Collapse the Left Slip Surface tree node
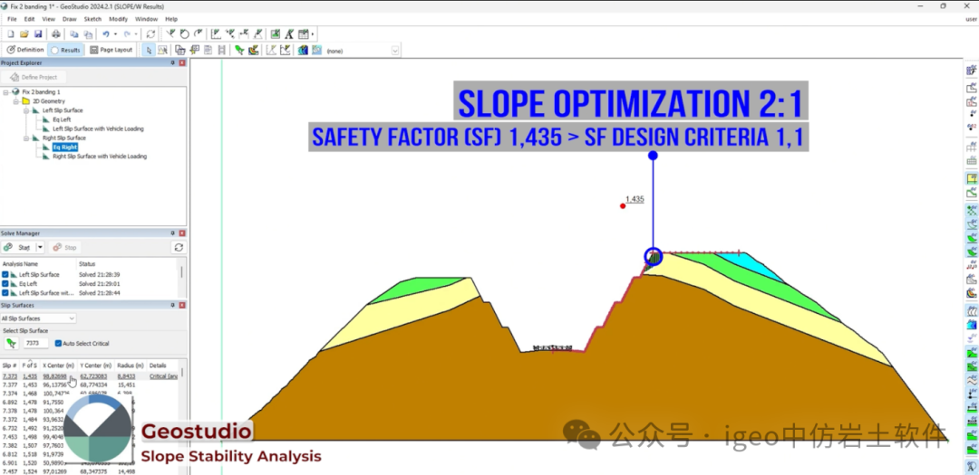This screenshot has height=475, width=979. [27, 110]
